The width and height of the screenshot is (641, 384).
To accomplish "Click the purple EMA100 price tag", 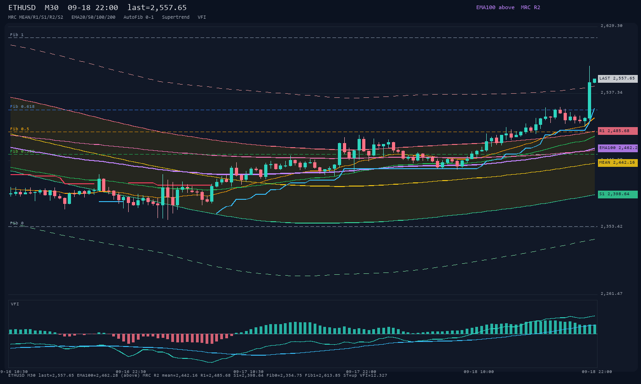I will 618,148.
